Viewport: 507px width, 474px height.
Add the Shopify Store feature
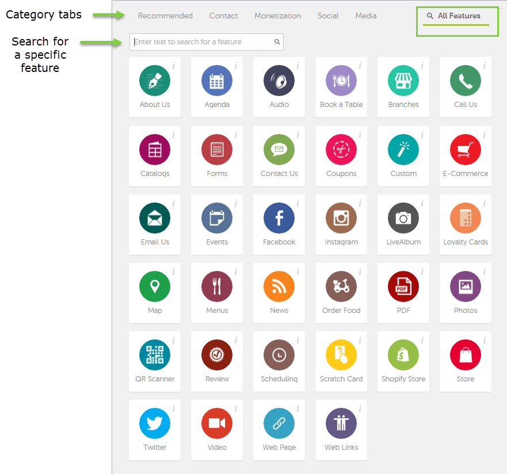pos(403,355)
